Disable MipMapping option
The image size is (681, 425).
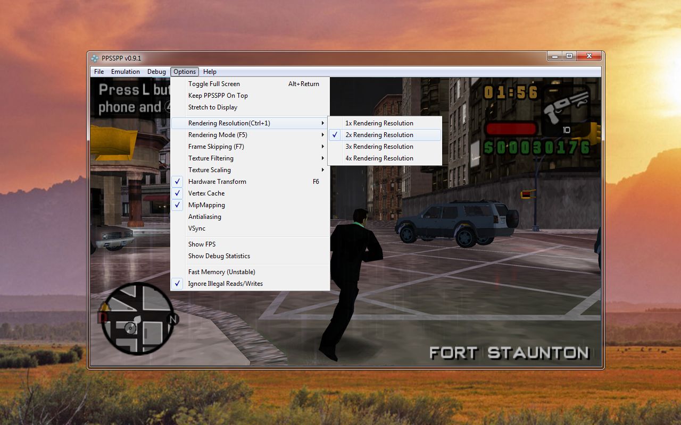[250, 205]
